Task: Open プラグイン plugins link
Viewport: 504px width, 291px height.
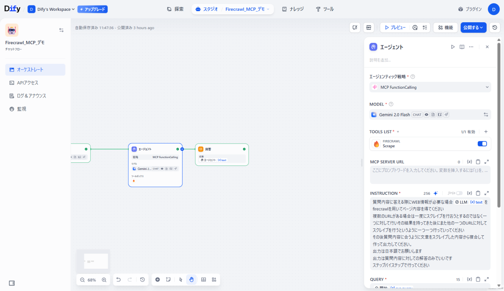Action: (470, 9)
